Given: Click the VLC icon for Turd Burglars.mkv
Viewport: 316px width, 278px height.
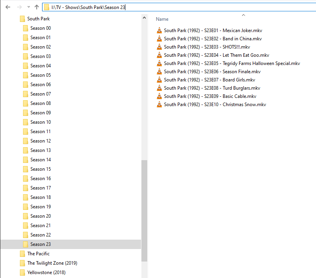Looking at the screenshot, I should pos(159,88).
